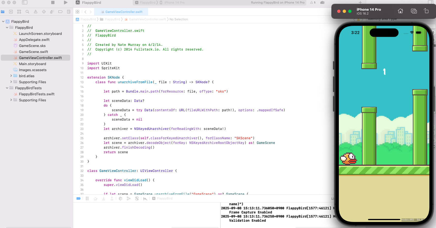The width and height of the screenshot is (436, 228).
Task: Open AppDelegate.swift in navigator
Action: [34, 40]
